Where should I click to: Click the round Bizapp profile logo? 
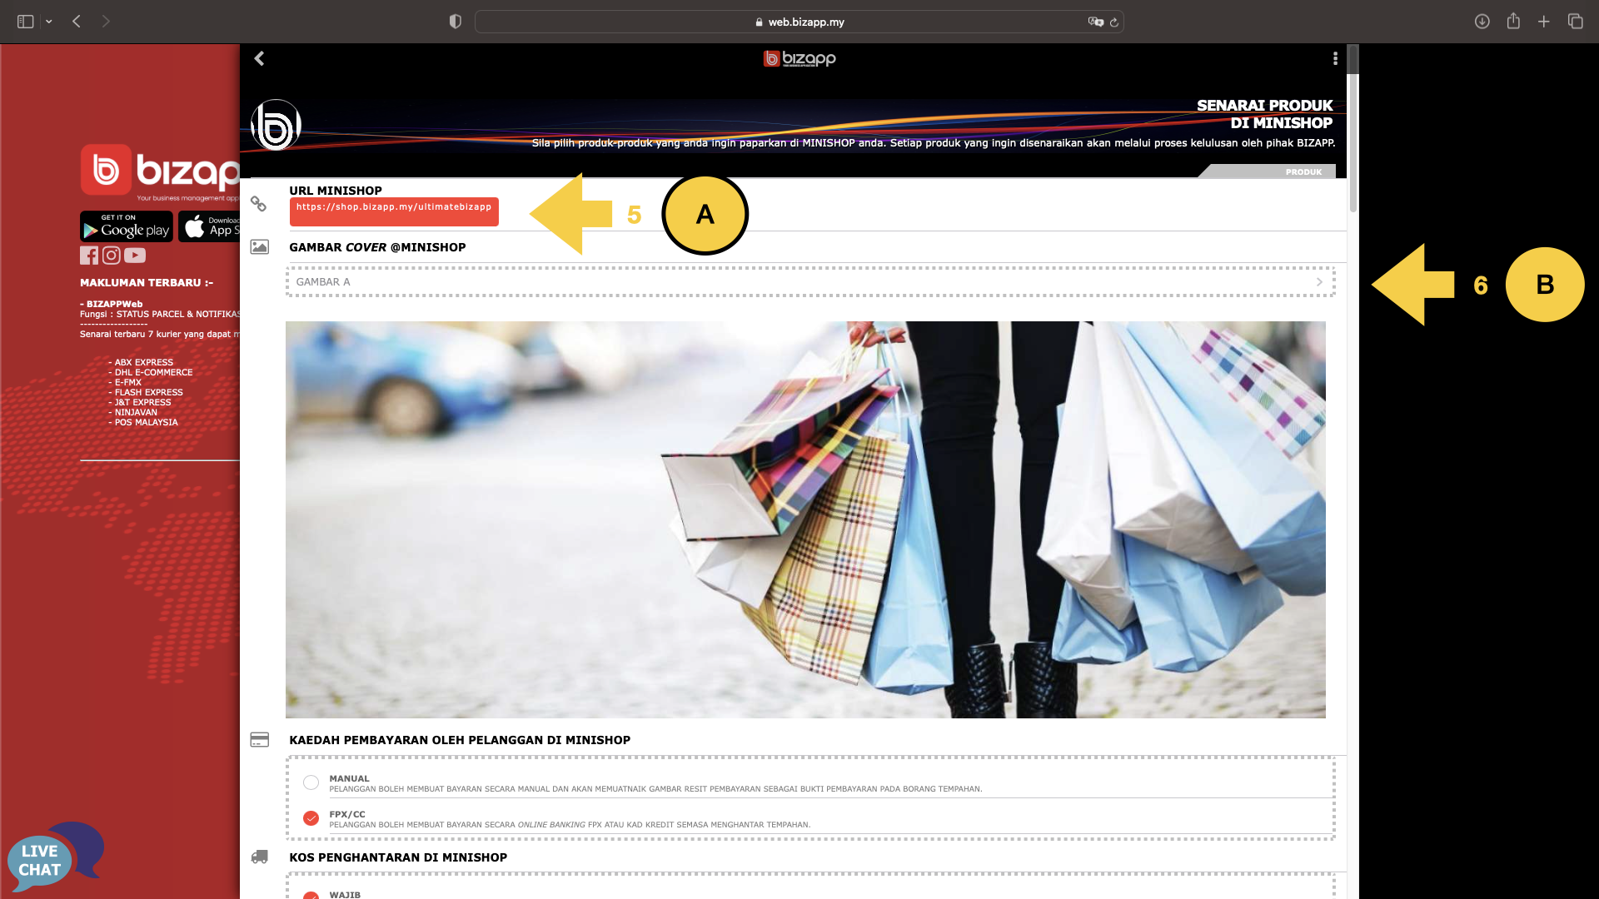pyautogui.click(x=276, y=126)
